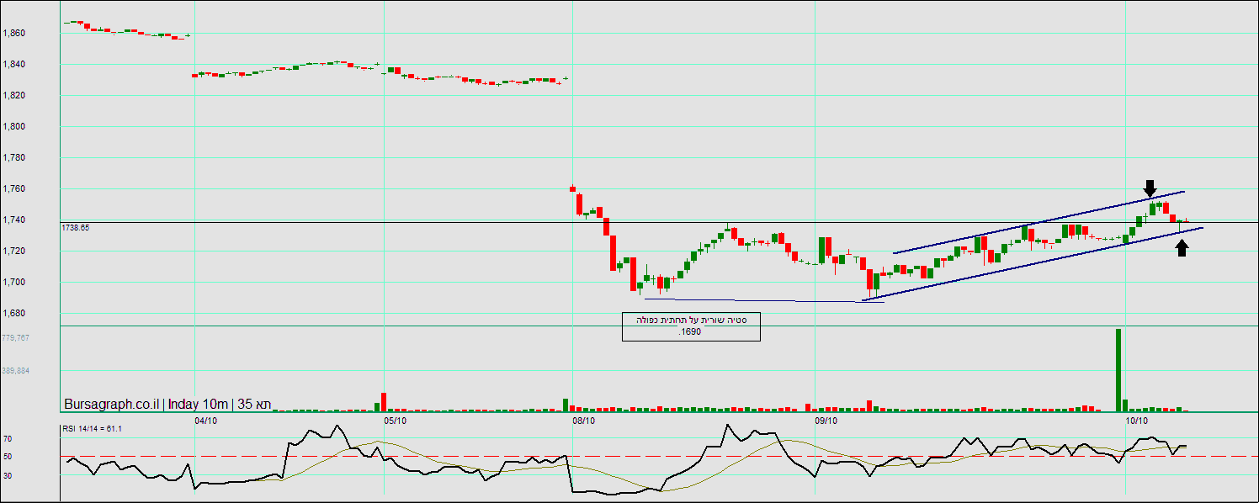Click the 1738.65 current price label
Image resolution: width=1259 pixels, height=503 pixels.
76,227
